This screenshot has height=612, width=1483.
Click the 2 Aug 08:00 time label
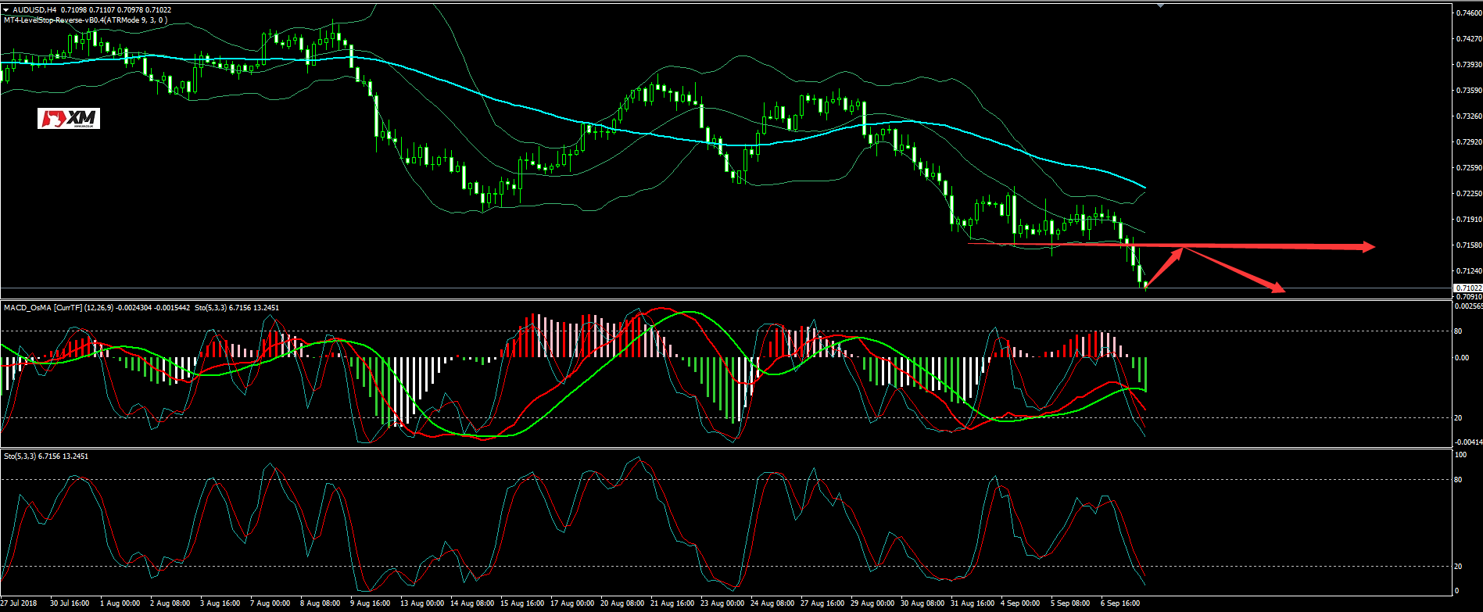(x=170, y=603)
